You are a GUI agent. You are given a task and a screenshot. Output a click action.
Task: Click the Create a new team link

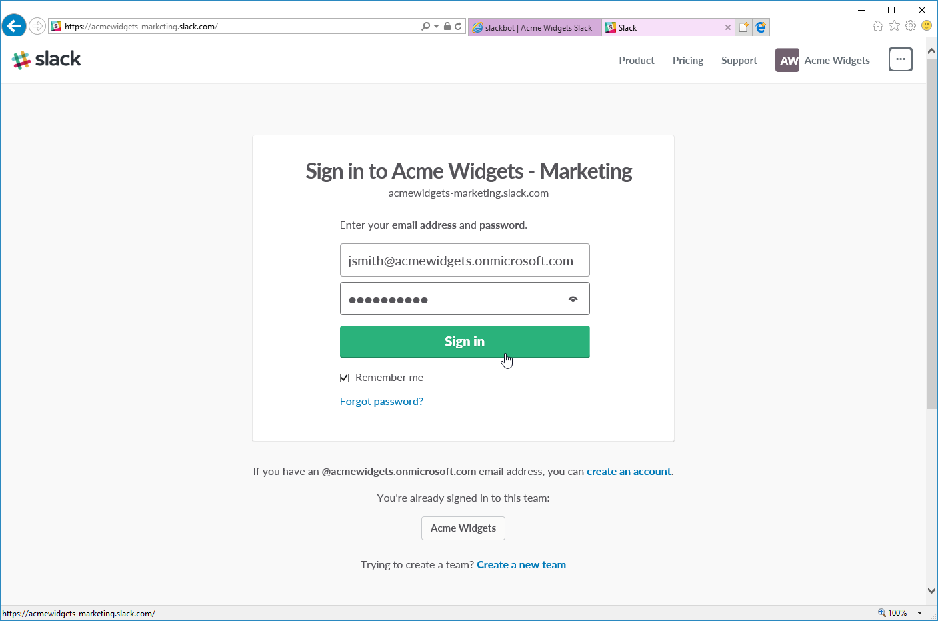[x=521, y=564]
